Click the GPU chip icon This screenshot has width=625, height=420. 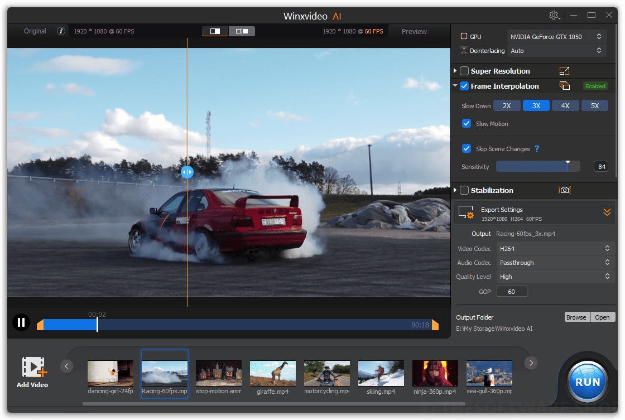tap(464, 36)
